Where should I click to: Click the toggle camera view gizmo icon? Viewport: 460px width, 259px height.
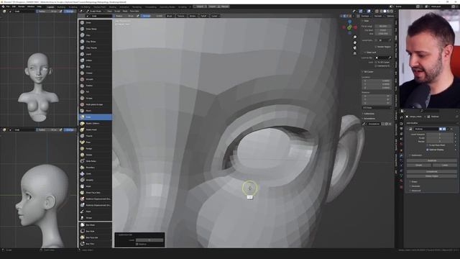point(354,48)
